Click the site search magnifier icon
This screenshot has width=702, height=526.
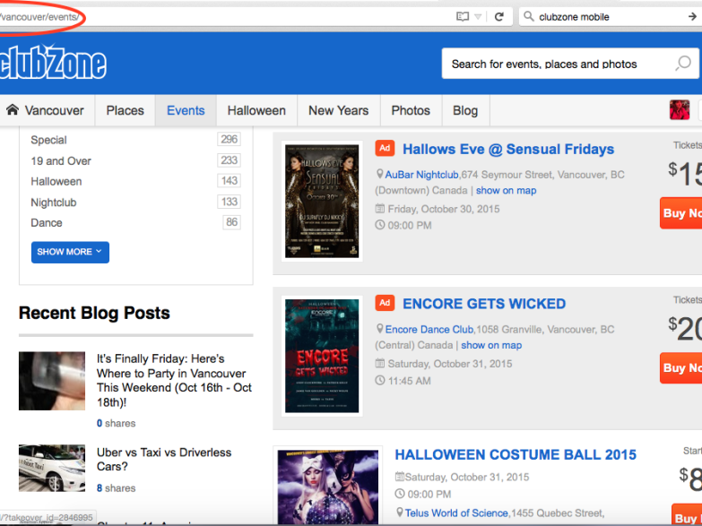coord(683,64)
